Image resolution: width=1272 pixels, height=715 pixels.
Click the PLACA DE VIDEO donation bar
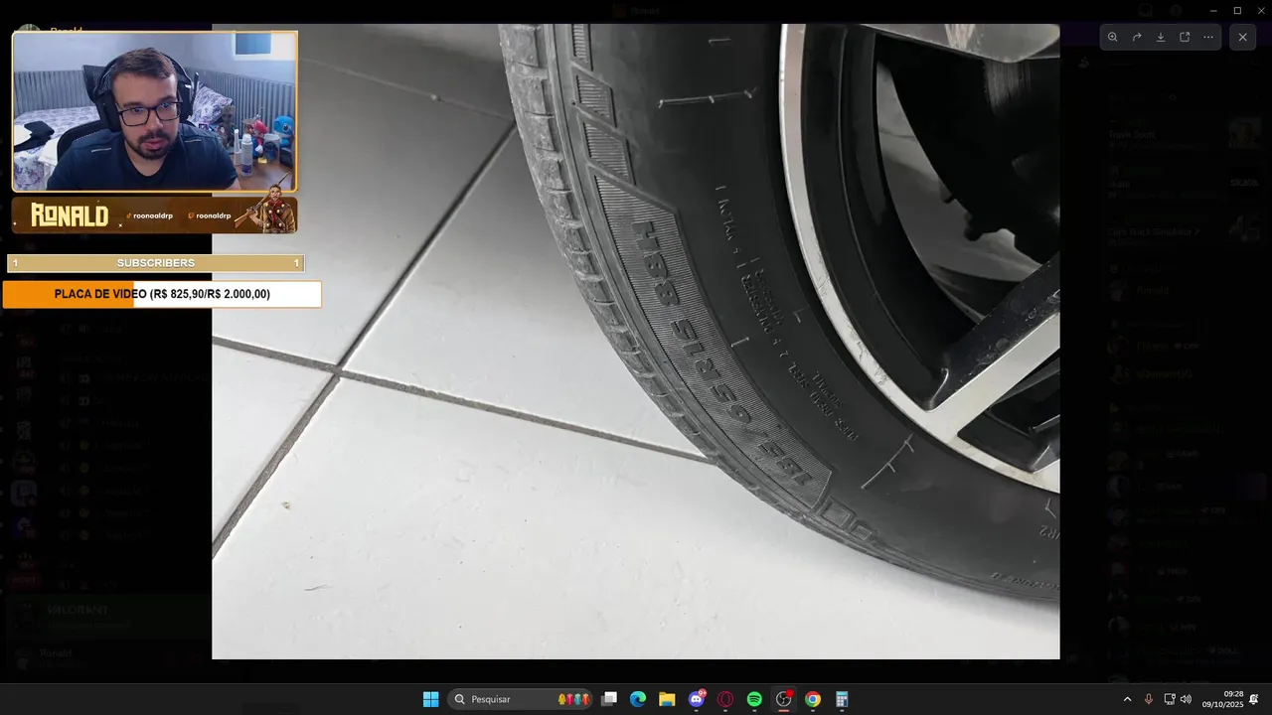162,294
